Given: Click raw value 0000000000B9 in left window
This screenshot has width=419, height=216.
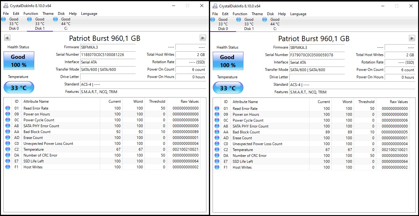Looking at the screenshot, I should (186, 132).
